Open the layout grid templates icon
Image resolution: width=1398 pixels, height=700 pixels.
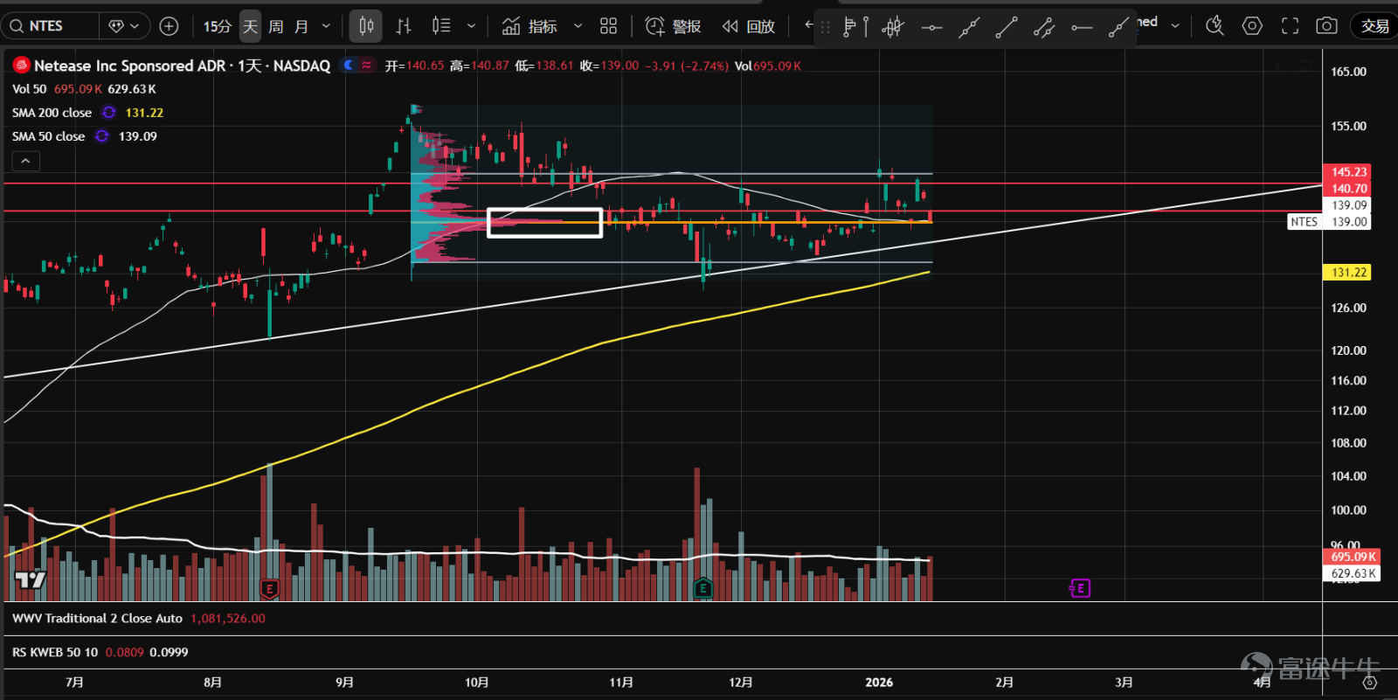click(609, 26)
